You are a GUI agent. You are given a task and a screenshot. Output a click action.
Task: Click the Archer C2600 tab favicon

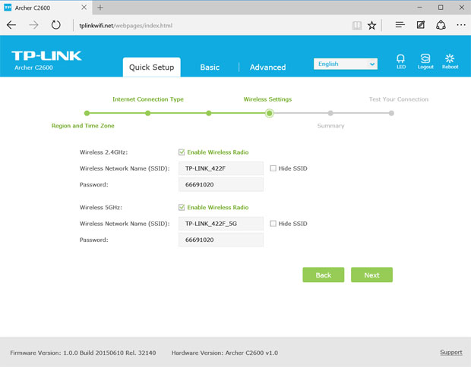8,8
